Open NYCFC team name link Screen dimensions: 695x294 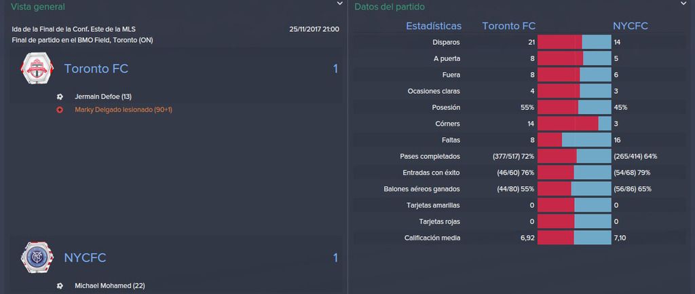pos(85,257)
